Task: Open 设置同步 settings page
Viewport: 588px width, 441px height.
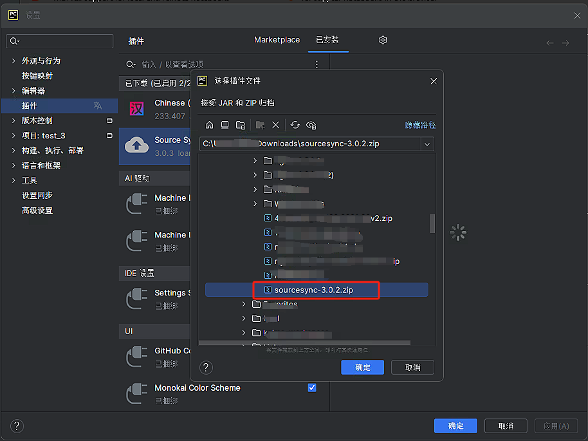Action: coord(37,196)
